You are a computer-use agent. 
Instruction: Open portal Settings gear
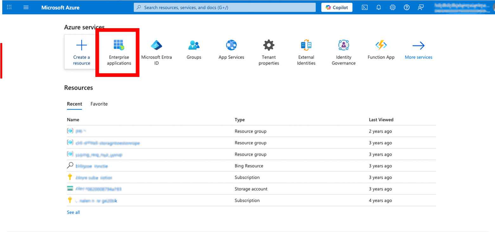[393, 8]
